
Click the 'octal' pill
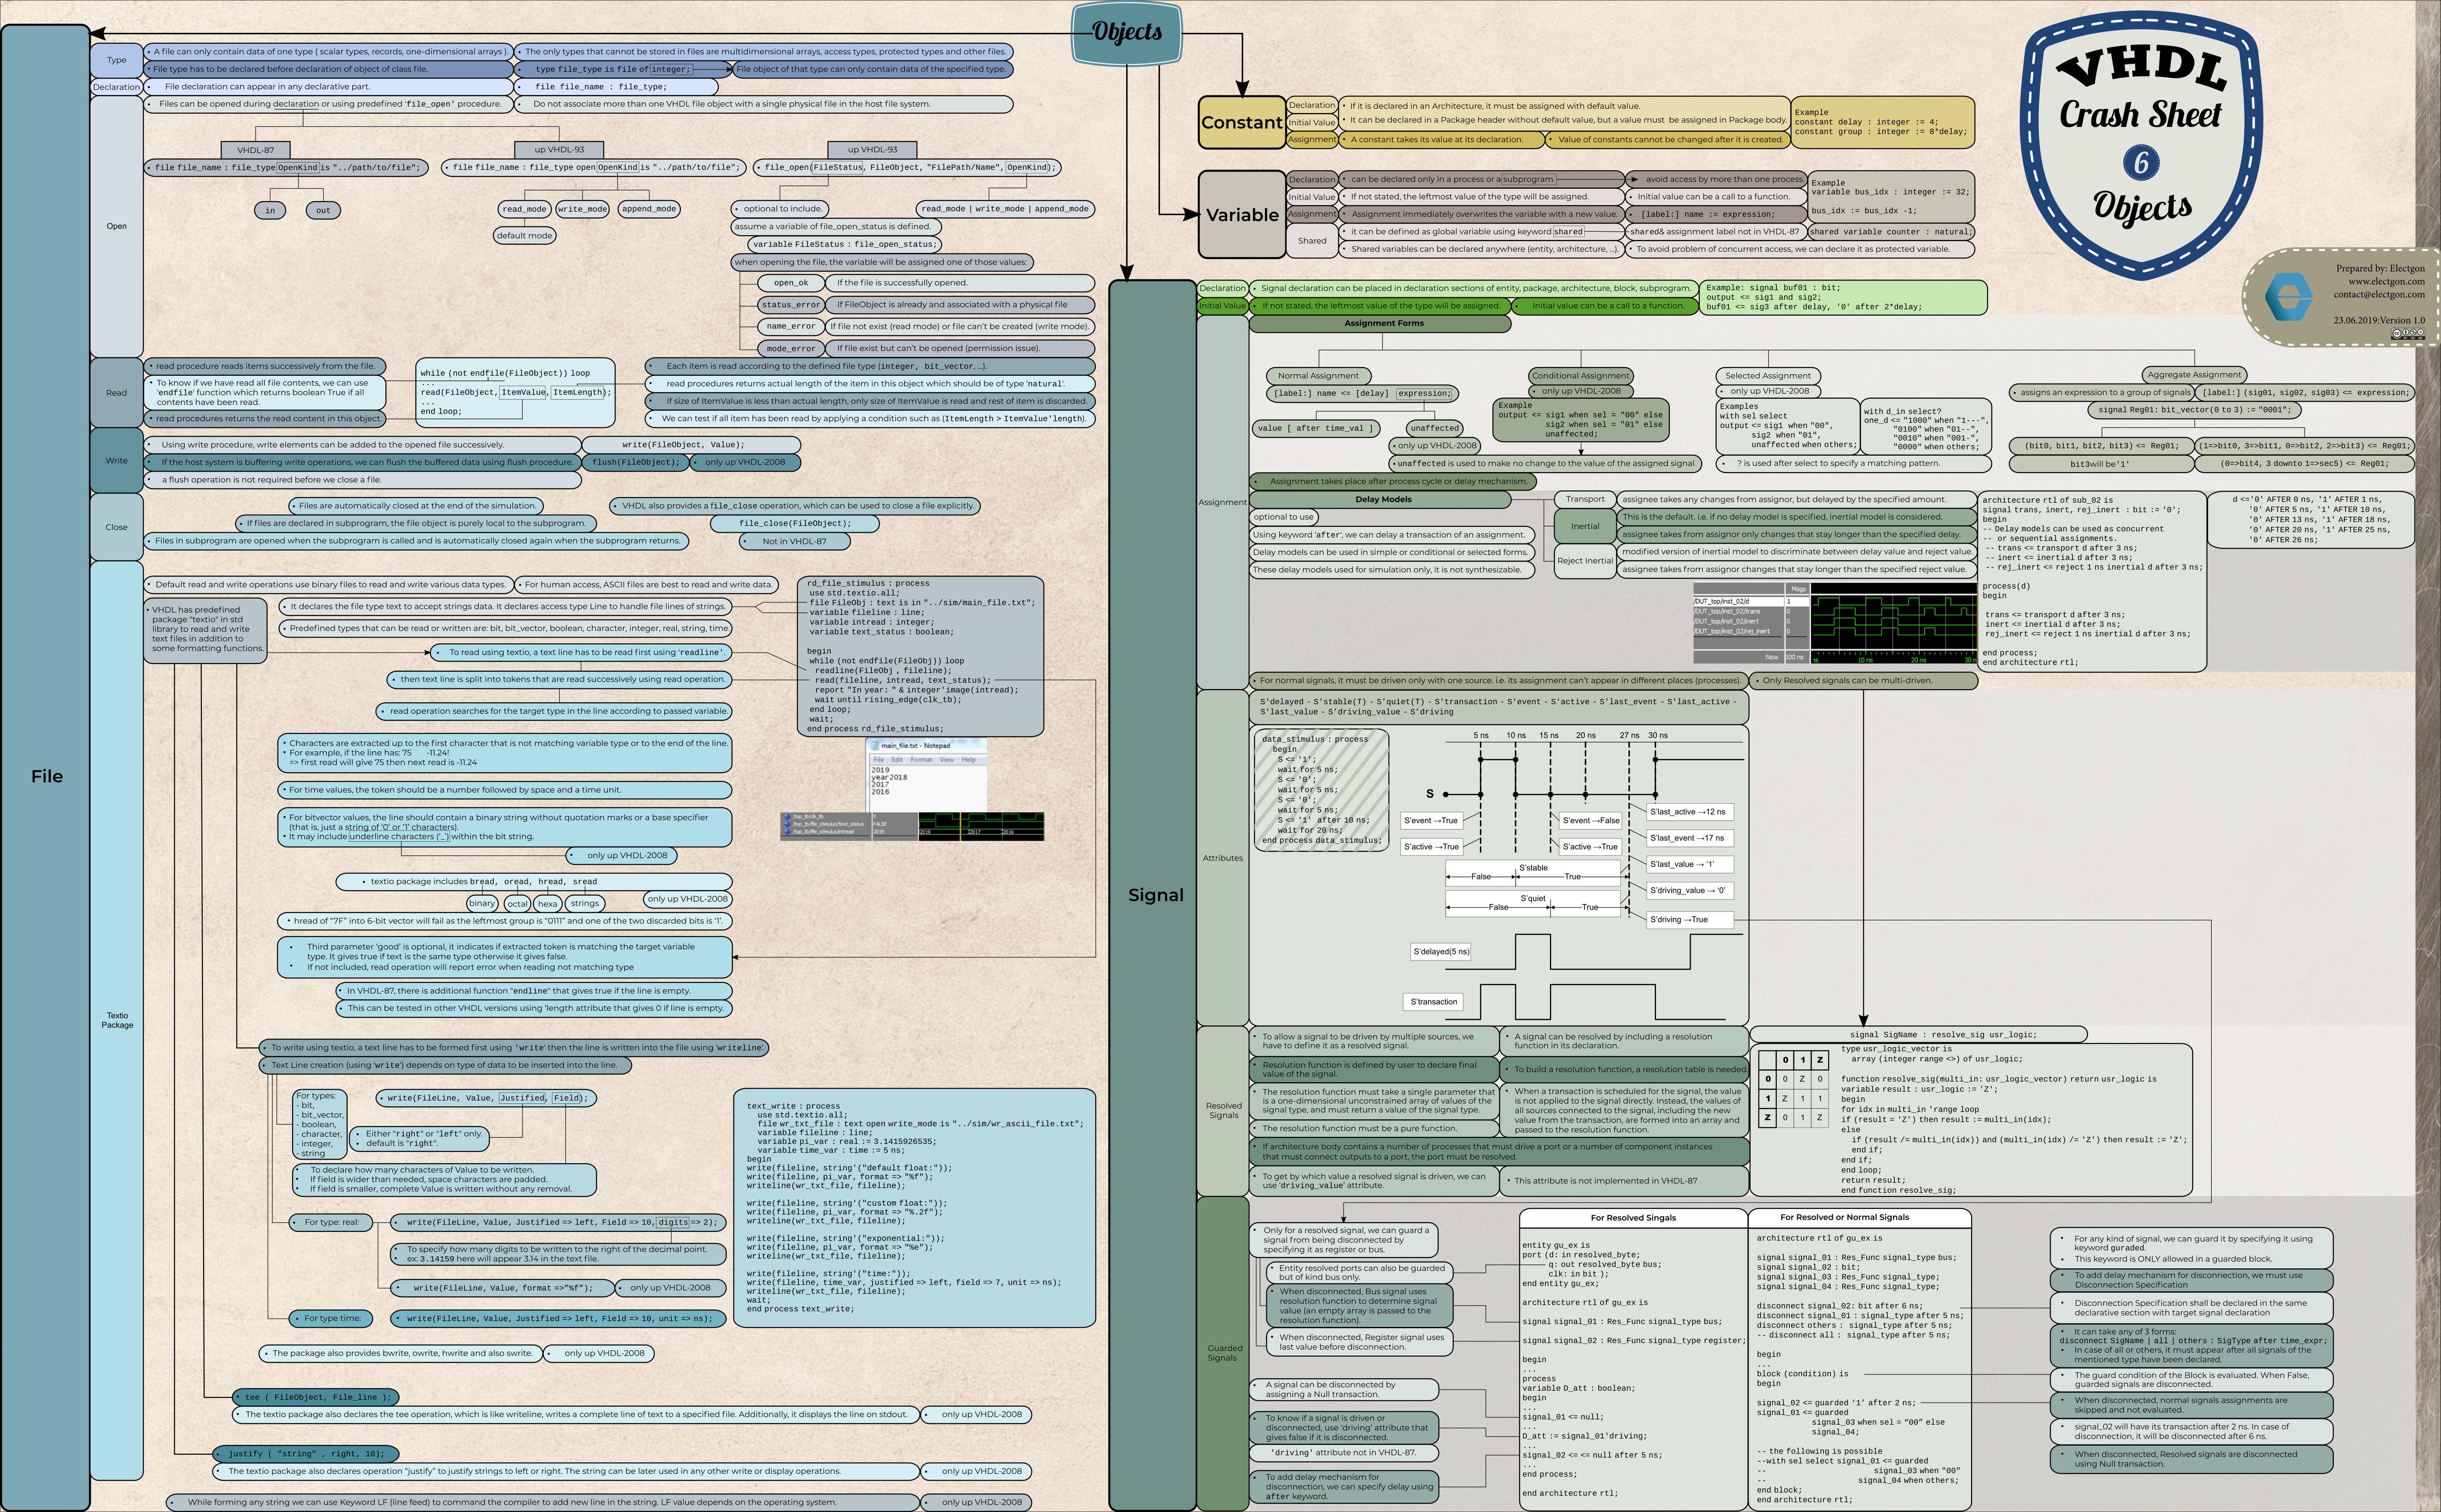(x=517, y=903)
